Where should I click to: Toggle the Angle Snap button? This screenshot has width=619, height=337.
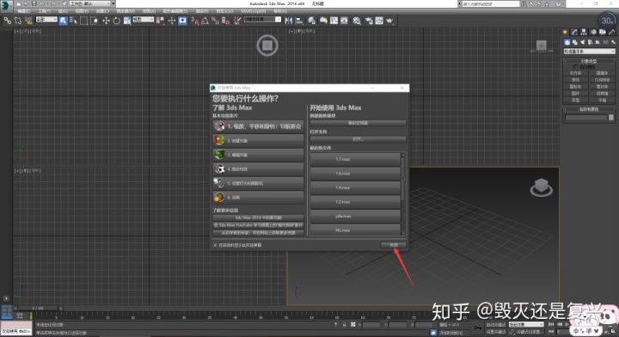coord(205,21)
